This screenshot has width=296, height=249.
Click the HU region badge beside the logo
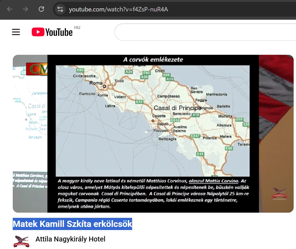(x=77, y=27)
